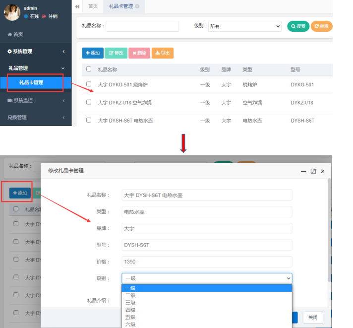
Task: Expand the 系统监控 sidebar menu
Action: 36,100
